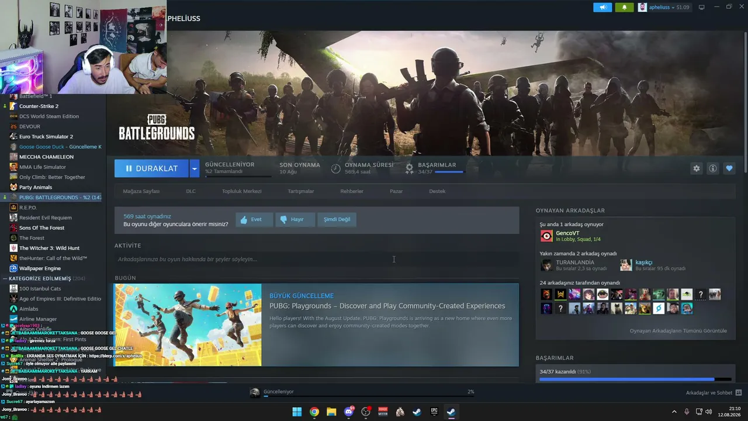Screen dimensions: 748x421
Task: Open the PUBG game settings gear
Action: (x=697, y=168)
